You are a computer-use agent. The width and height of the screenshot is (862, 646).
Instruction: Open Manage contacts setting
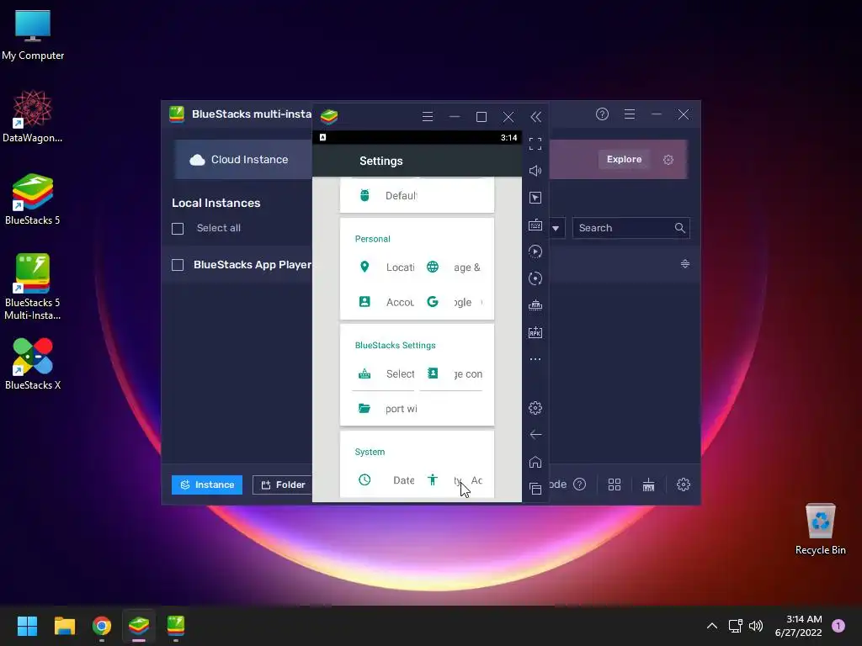coord(453,373)
